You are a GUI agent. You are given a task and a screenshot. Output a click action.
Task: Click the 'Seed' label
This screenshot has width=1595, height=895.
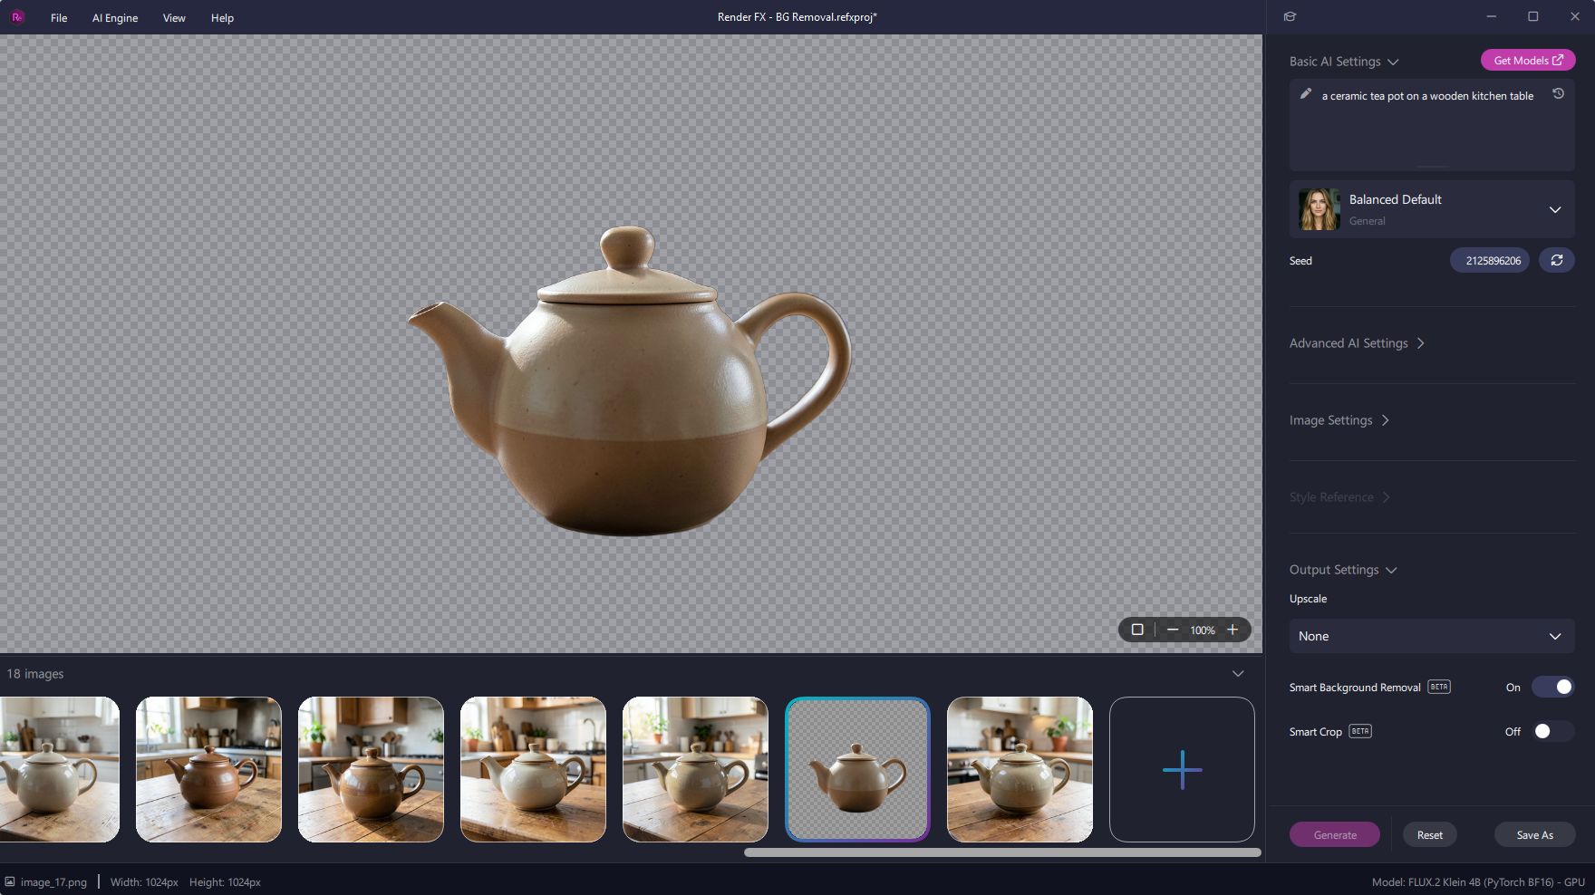[x=1300, y=261]
